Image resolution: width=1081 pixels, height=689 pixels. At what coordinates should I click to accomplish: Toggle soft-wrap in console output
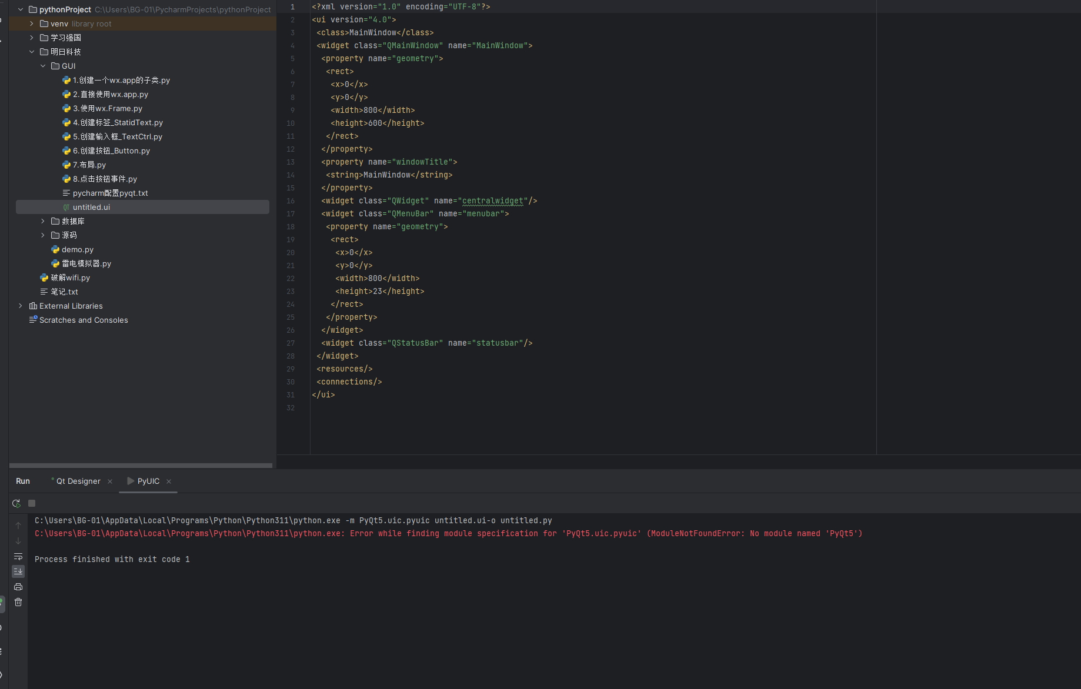click(18, 556)
